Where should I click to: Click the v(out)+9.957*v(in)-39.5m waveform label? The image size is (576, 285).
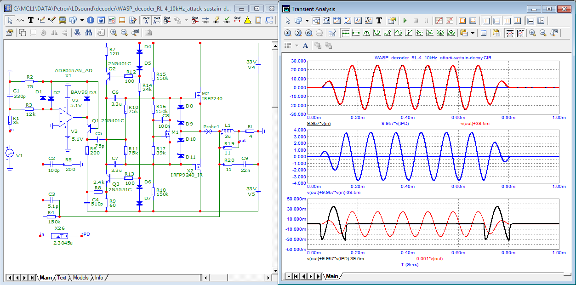[x=333, y=192]
